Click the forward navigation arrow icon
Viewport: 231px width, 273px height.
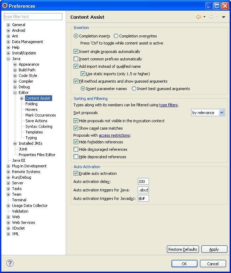(x=211, y=17)
